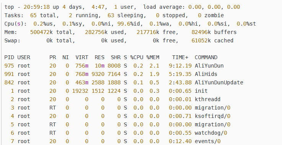Image resolution: width=282 pixels, height=145 pixels.
Task: Click the 1.9 %MEM value for AliHids
Action: 155,74
